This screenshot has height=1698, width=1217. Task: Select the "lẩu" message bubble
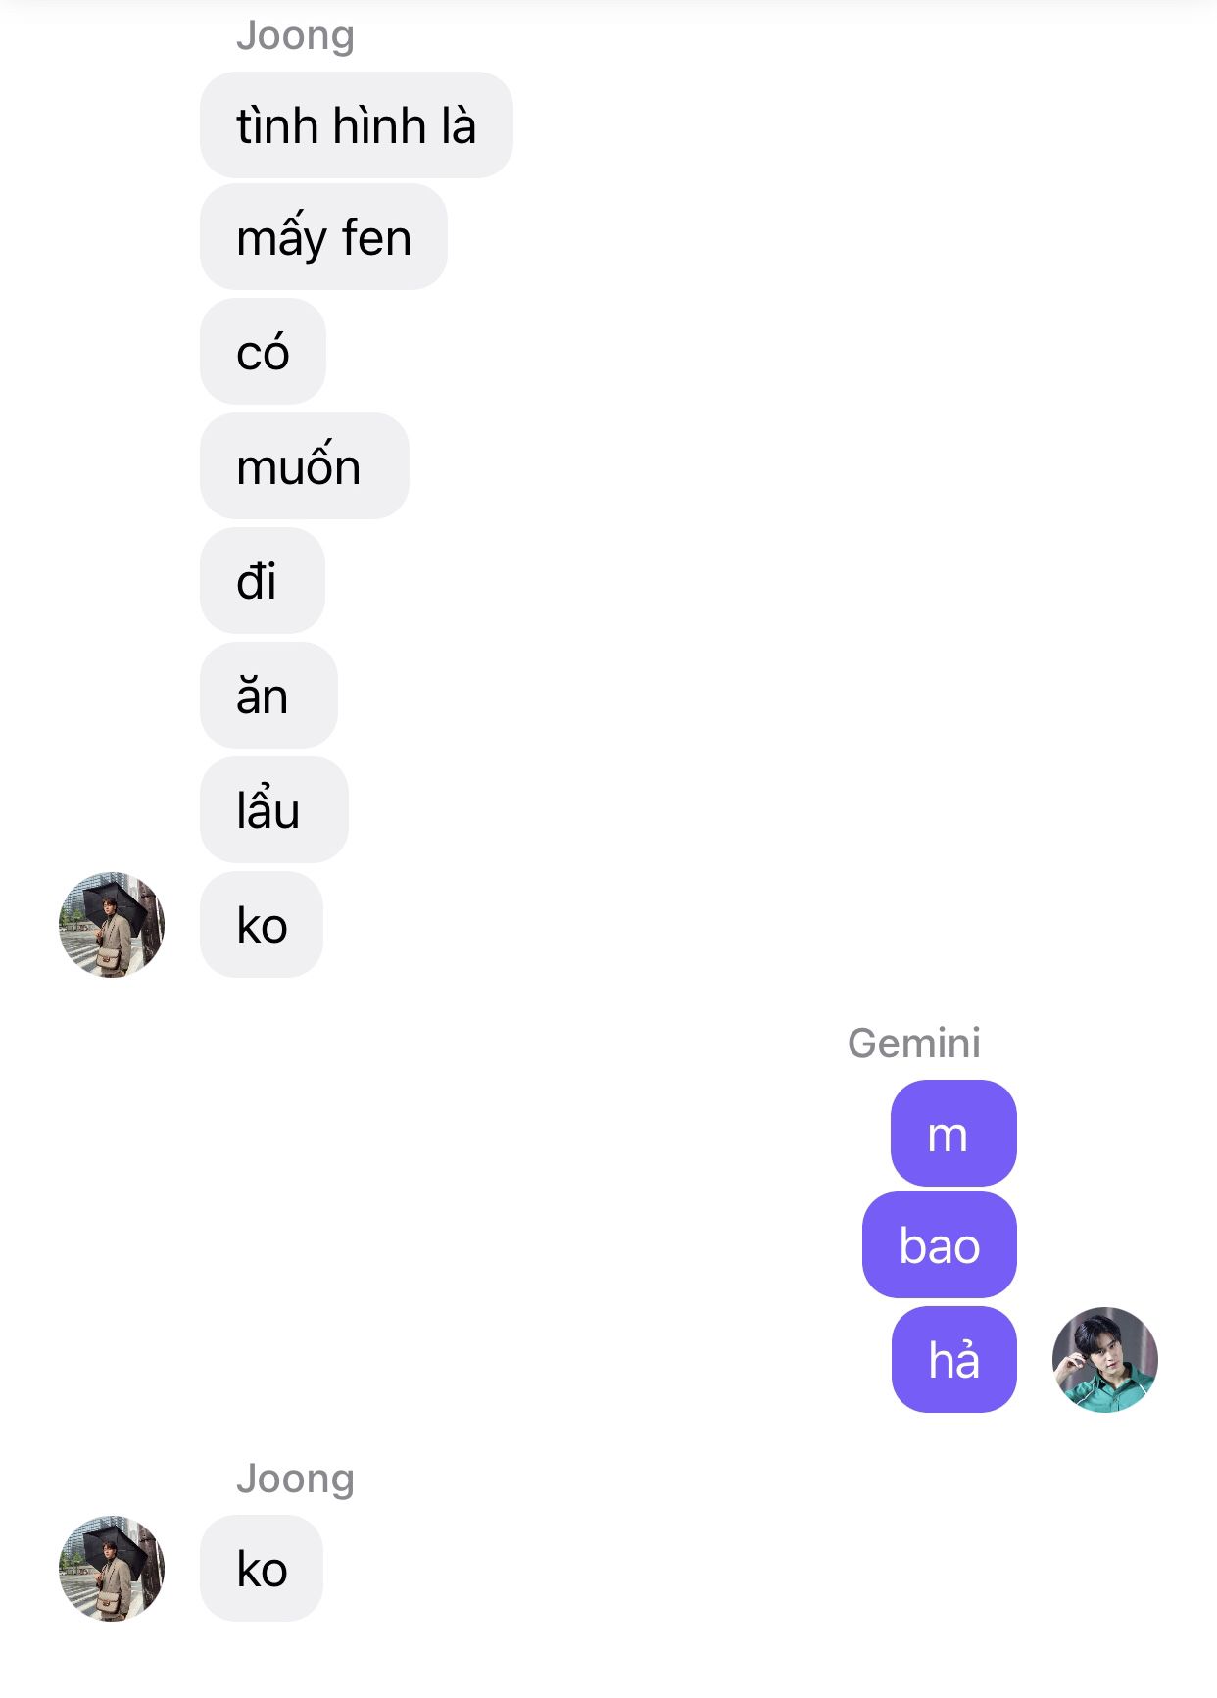pos(273,810)
